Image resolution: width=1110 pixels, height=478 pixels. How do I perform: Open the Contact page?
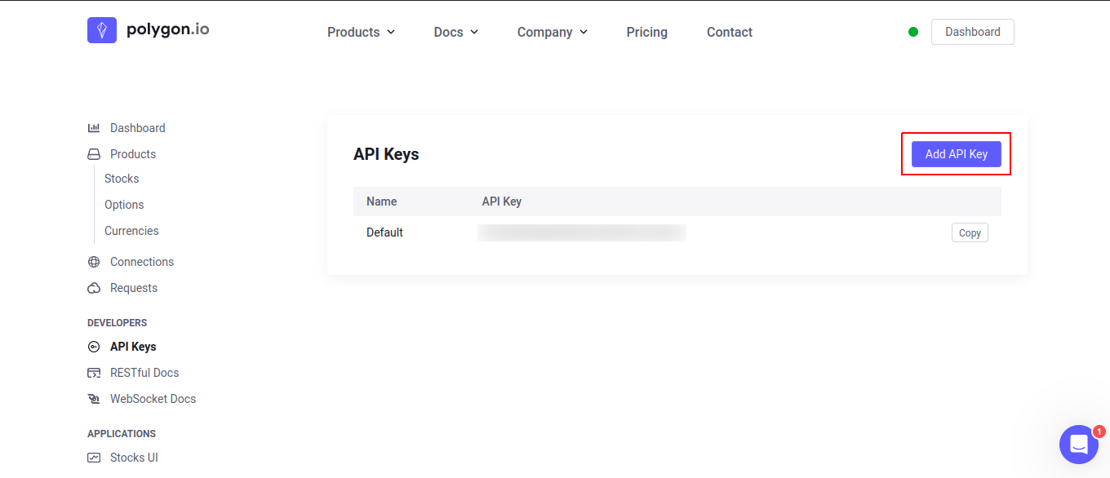click(x=730, y=32)
